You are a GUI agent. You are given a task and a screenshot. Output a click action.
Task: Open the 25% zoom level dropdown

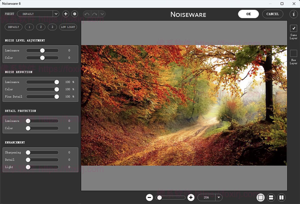pyautogui.click(x=219, y=197)
